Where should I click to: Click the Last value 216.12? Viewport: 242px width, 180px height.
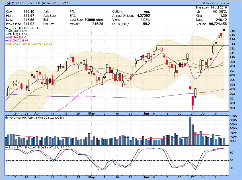click(221, 20)
